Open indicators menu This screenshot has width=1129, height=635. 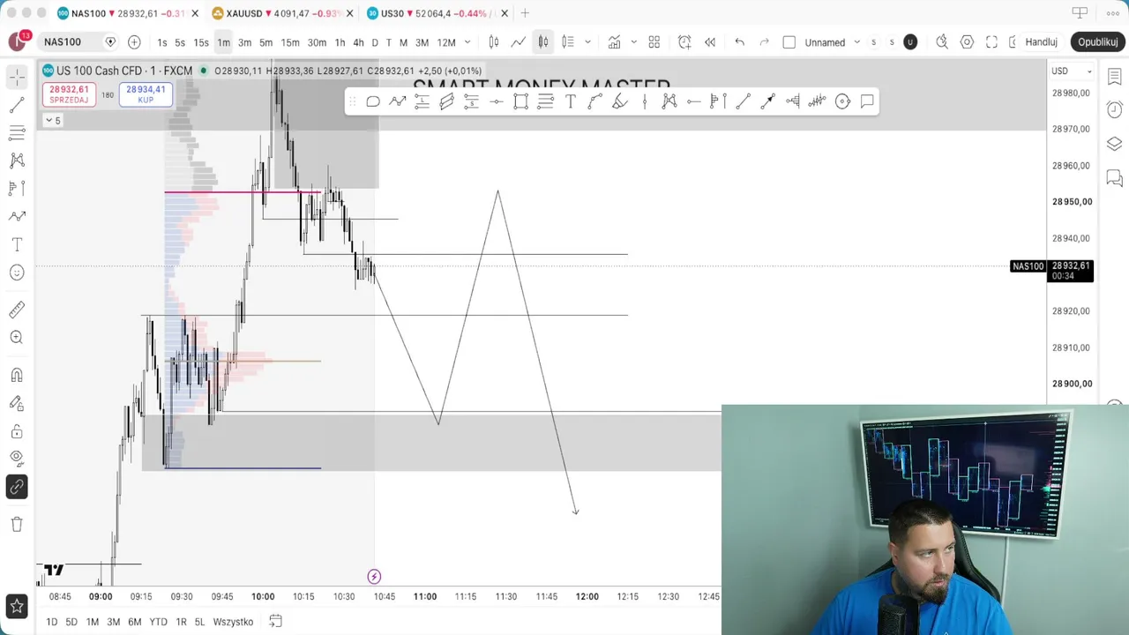pos(615,42)
